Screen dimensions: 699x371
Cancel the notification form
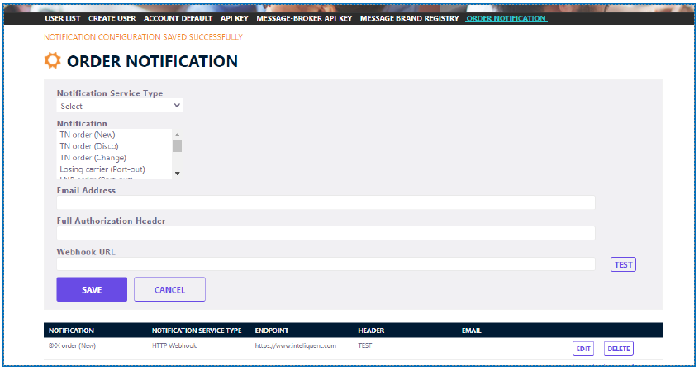point(169,289)
